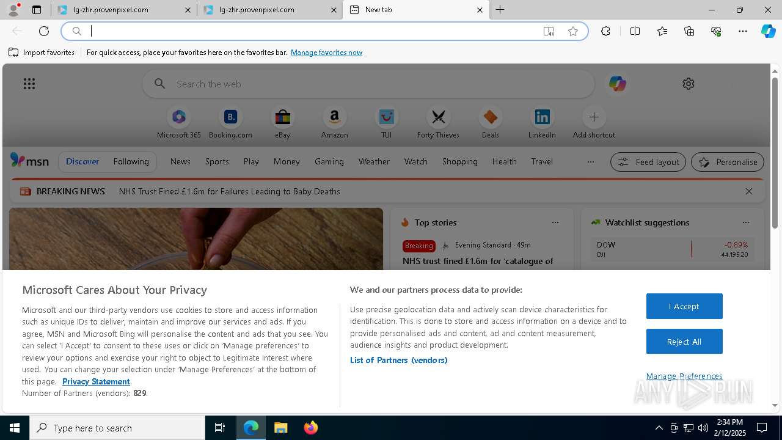Viewport: 782px width, 440px height.
Task: Open List of Partners (vendors) link
Action: [398, 360]
